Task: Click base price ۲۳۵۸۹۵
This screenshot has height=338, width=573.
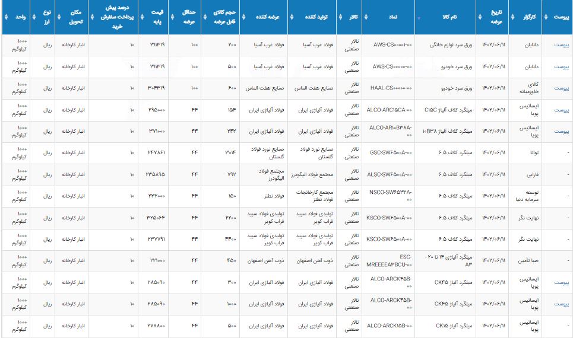Action: click(x=156, y=174)
